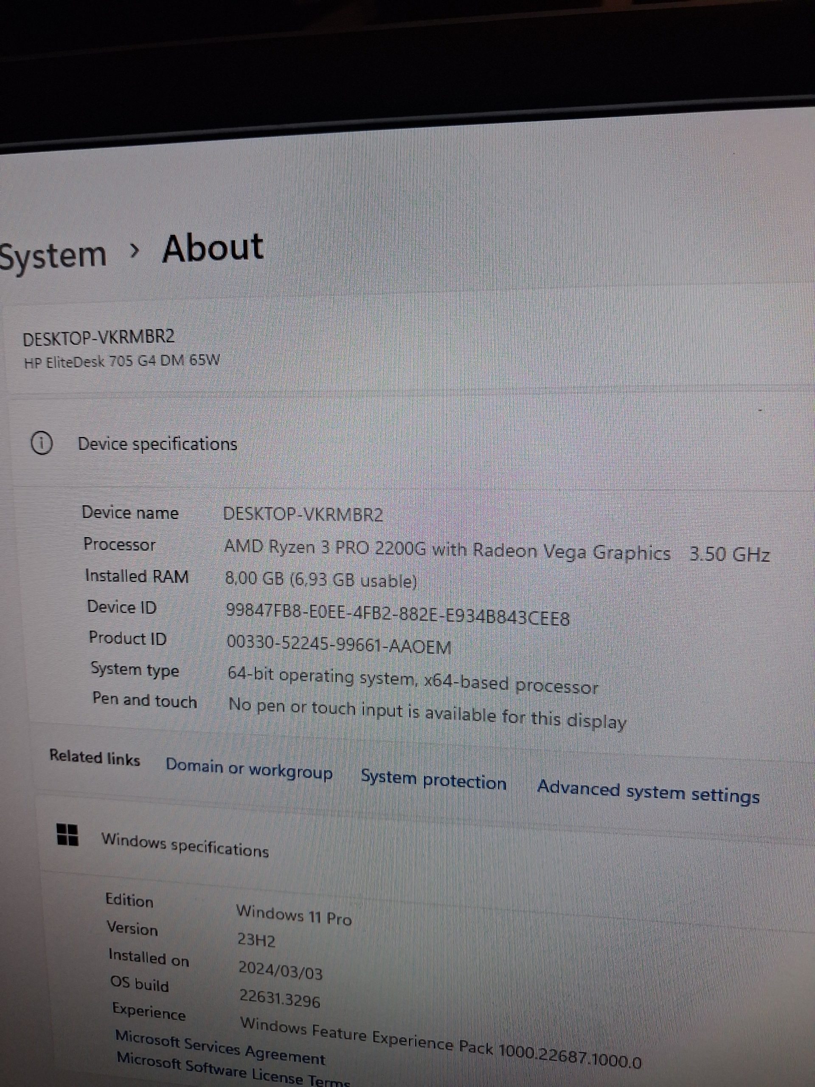
Task: Select the OS build 22631.3296
Action: (x=280, y=999)
